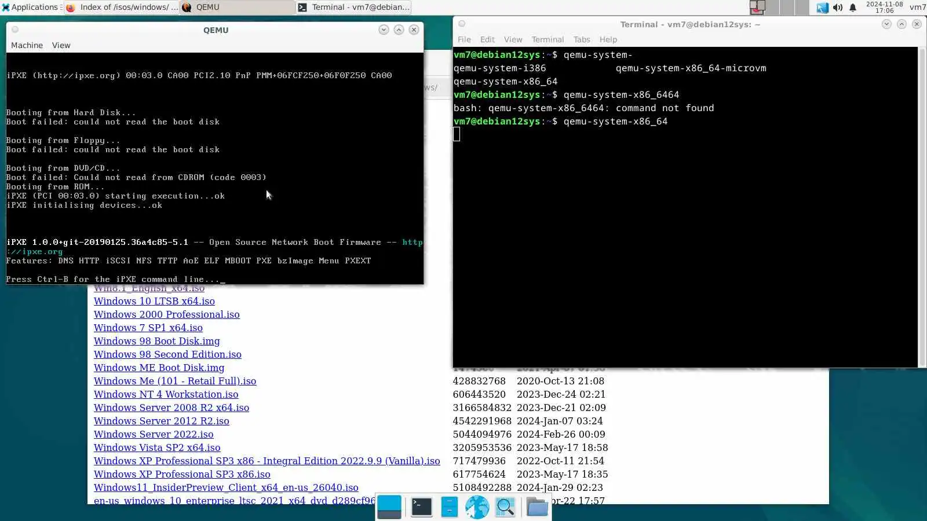927x521 pixels.
Task: Launch the Web Browser globe icon in the dock
Action: [477, 507]
